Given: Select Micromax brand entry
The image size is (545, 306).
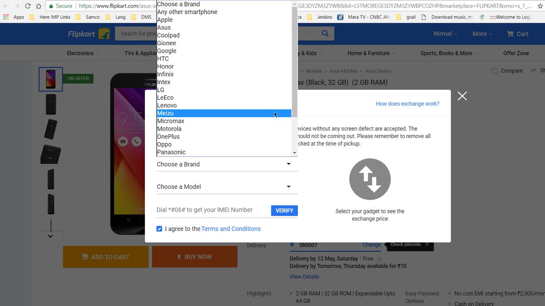Looking at the screenshot, I should 224,121.
